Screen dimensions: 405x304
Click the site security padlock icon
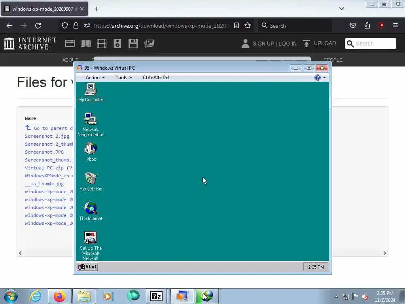pos(76,25)
